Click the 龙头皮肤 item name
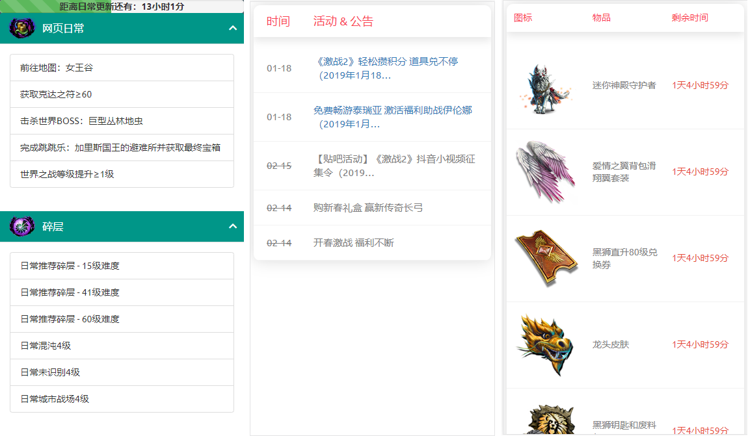 (x=611, y=344)
